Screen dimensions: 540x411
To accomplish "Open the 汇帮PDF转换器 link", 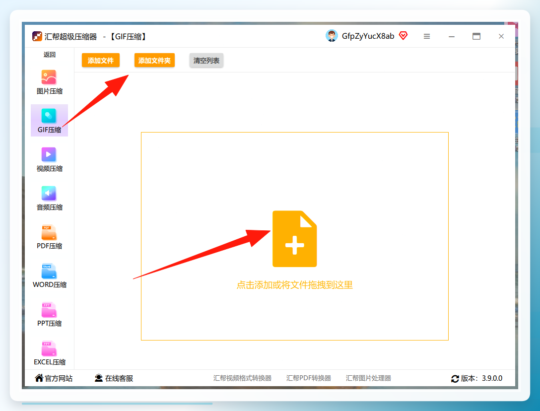I will [308, 378].
